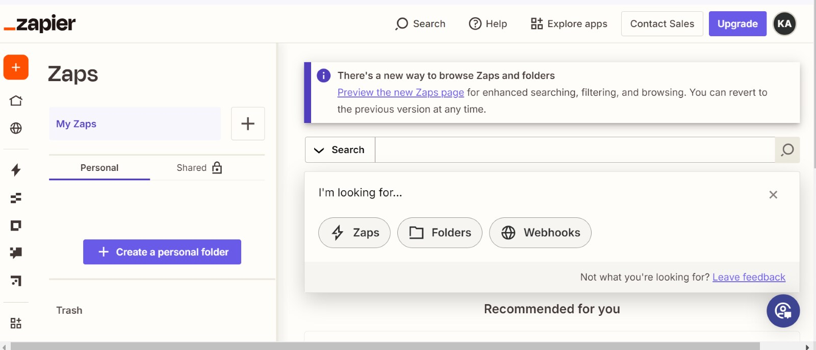Click Explore apps text in header
The height and width of the screenshot is (350, 816).
[x=577, y=24]
